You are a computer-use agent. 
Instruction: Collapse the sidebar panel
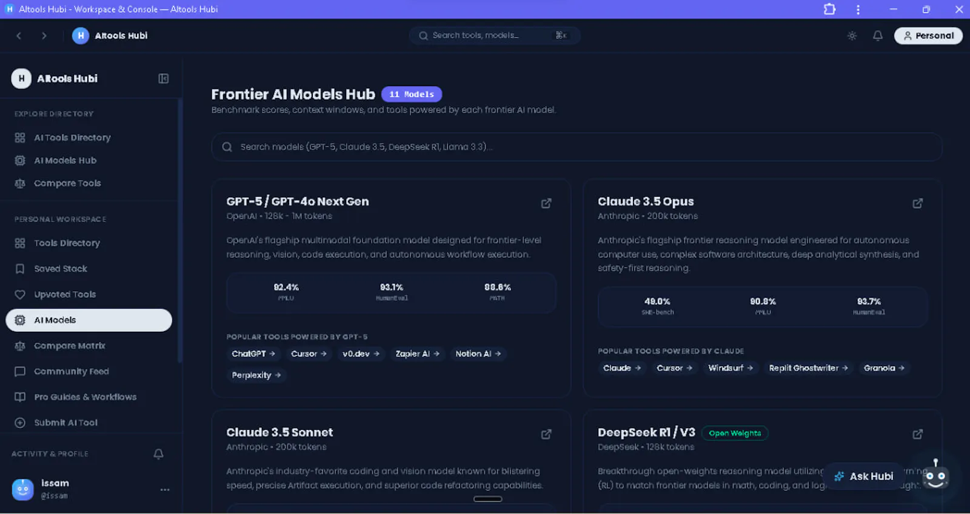[x=163, y=79]
